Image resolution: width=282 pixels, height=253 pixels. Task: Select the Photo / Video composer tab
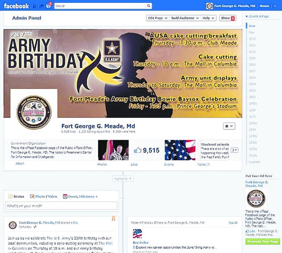tap(43, 196)
